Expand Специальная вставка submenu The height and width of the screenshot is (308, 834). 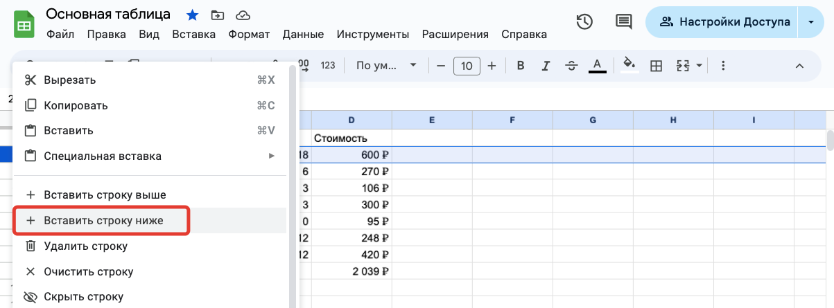[150, 156]
